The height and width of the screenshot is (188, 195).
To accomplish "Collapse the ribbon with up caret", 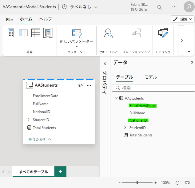I will click(189, 51).
